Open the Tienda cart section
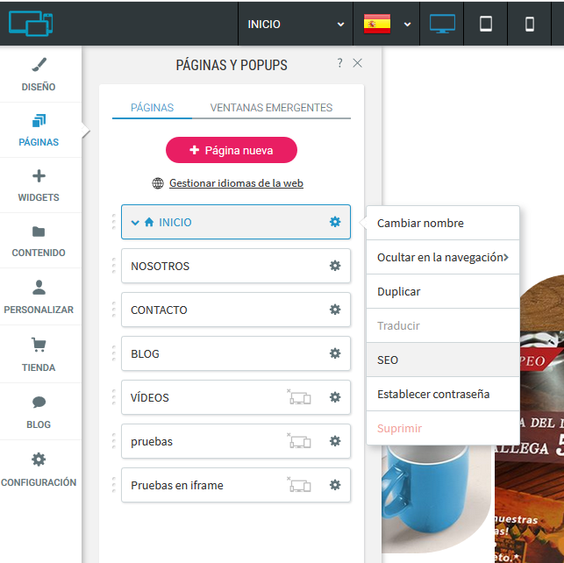Viewport: 564px width, 563px height. (39, 354)
